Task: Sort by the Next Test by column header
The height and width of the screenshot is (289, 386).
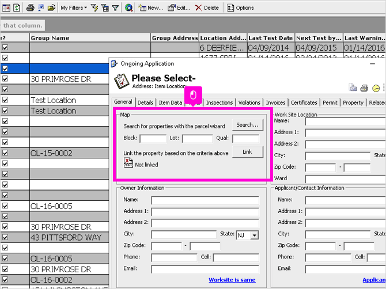Action: click(x=319, y=38)
